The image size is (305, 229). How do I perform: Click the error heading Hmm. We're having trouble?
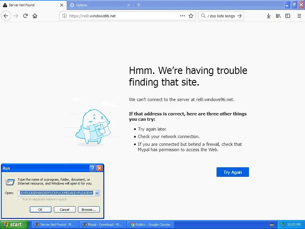(x=188, y=76)
